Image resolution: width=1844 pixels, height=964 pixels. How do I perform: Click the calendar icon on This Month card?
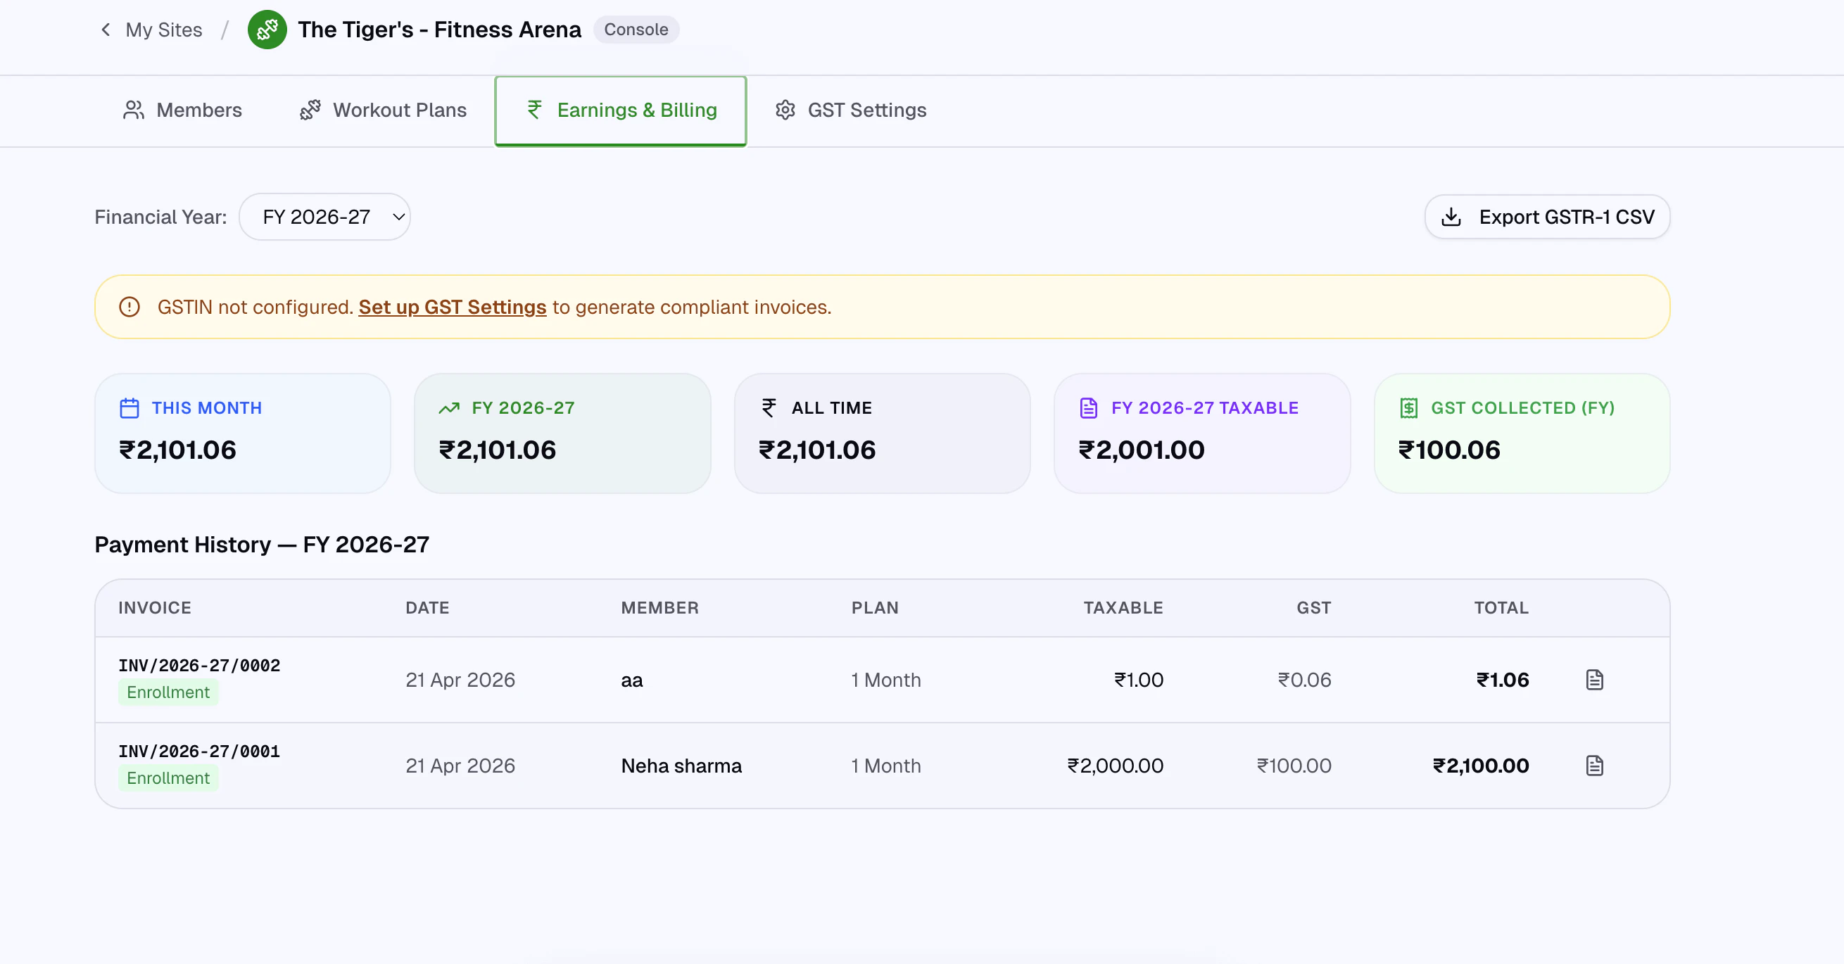130,408
